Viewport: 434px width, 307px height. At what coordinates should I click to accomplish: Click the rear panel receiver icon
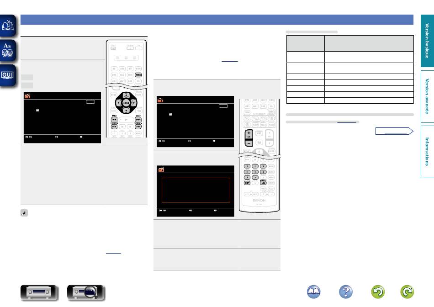pos(86,292)
